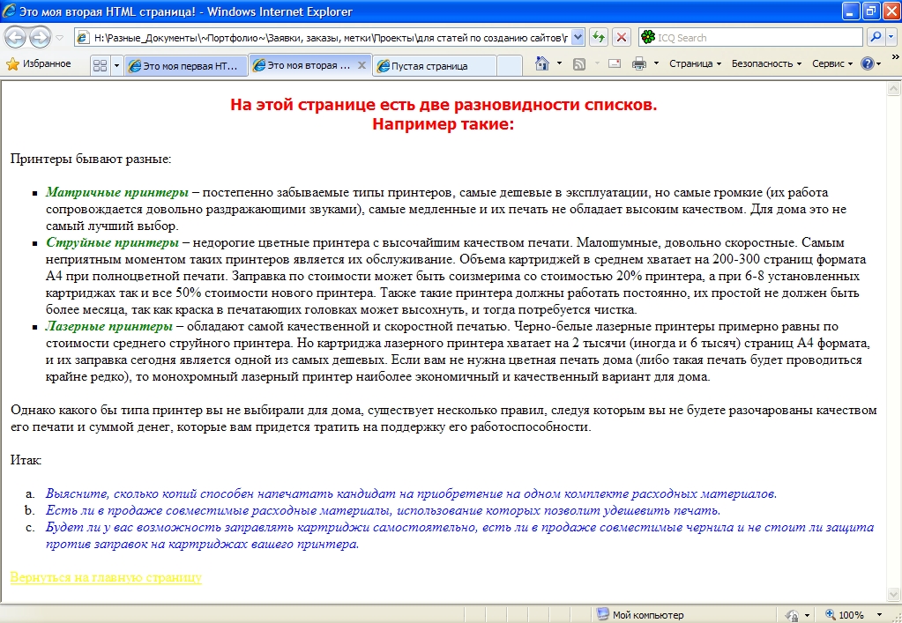Click the text "Принтеры бывают разные:"
Image resolution: width=902 pixels, height=623 pixels.
pyautogui.click(x=91, y=159)
